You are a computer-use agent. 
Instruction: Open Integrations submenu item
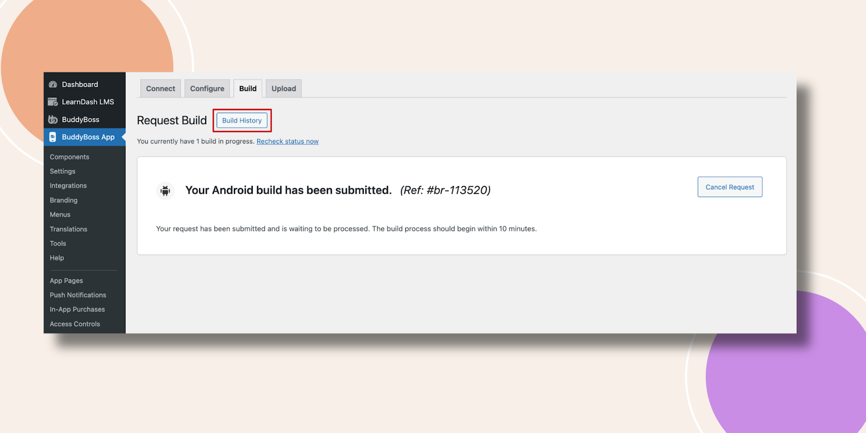(x=68, y=186)
